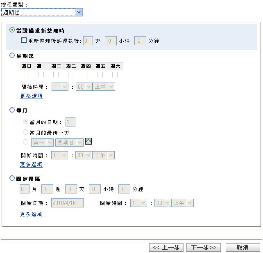Viewport: 263px width, 253px height.
Task: Open the 星期日 weekday dropdown
Action: coord(70,143)
